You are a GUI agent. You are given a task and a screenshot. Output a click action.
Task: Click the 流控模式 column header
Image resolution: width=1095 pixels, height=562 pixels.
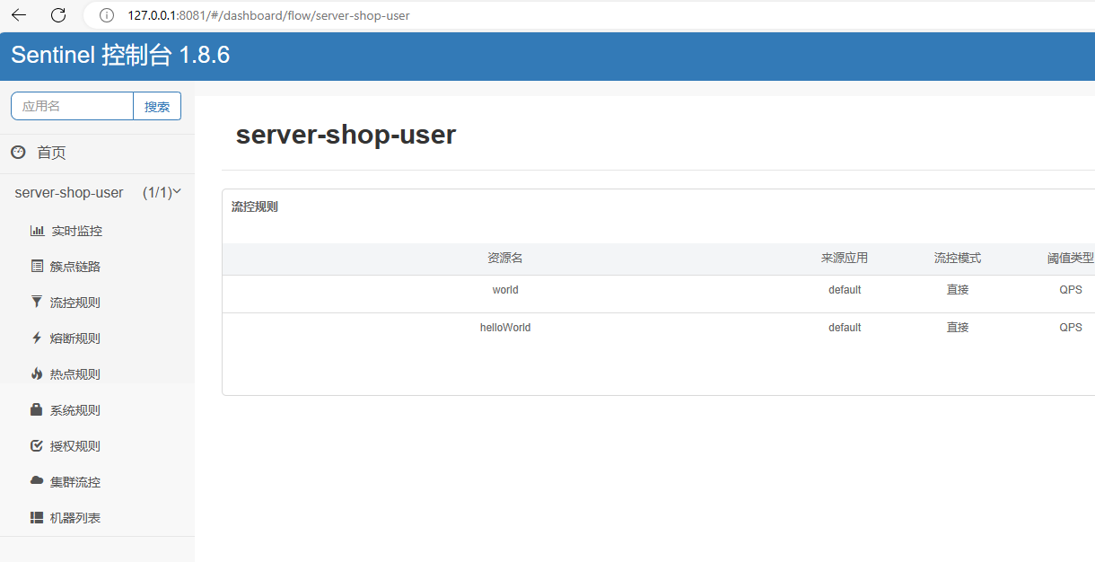pos(958,259)
